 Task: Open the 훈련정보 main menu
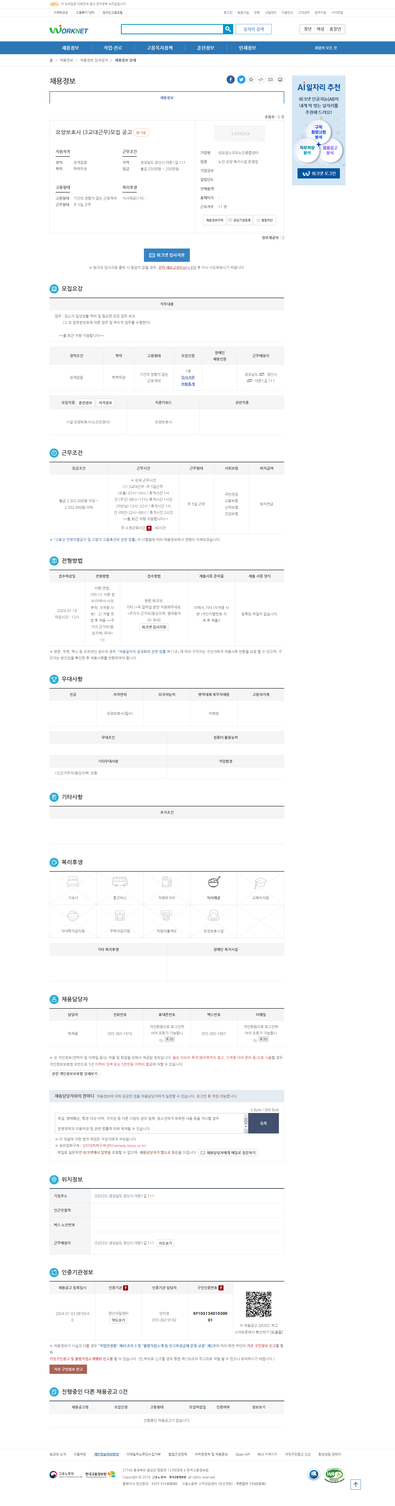pos(205,48)
